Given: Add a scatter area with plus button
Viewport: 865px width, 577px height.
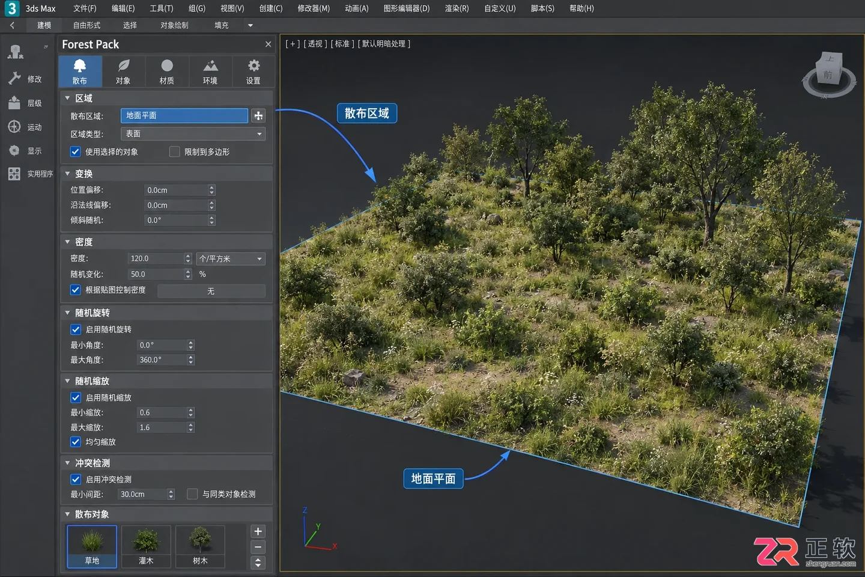Looking at the screenshot, I should click(258, 115).
